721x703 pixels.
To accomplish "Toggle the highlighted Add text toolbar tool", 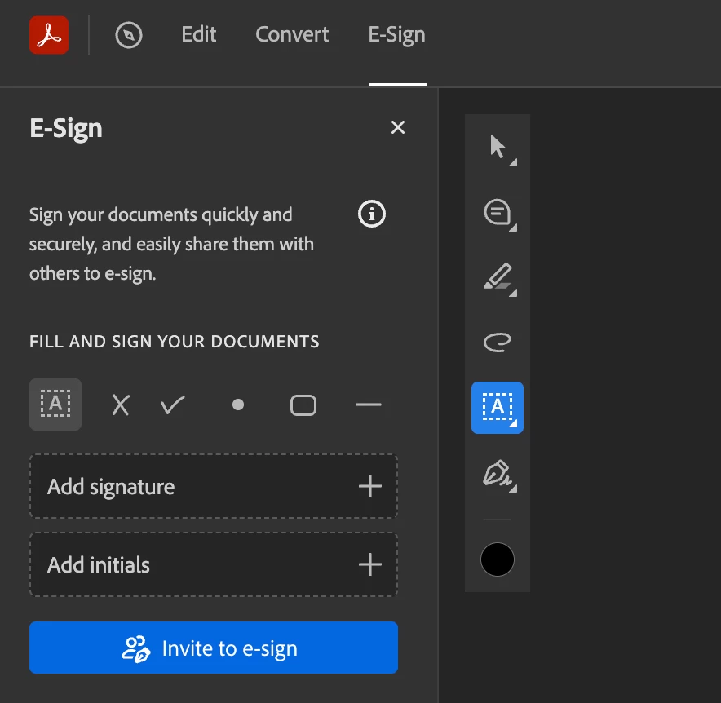I will pos(498,408).
